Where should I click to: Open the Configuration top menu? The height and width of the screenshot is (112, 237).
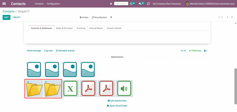click(53, 4)
